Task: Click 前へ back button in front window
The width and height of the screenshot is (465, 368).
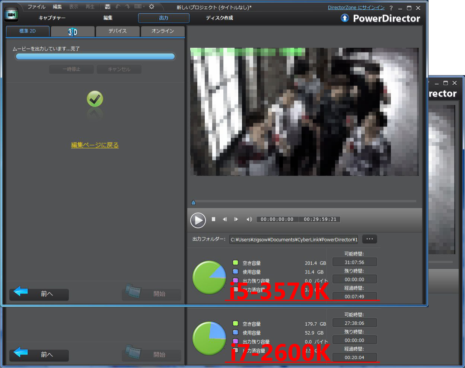Action: pos(39,294)
